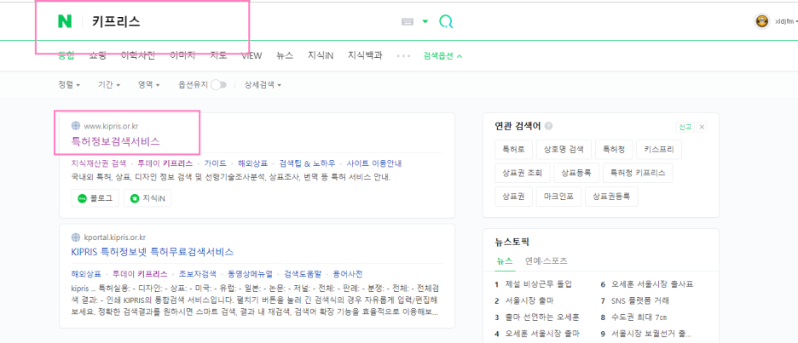Open the 영역 dropdown
The height and width of the screenshot is (343, 798).
click(x=148, y=85)
